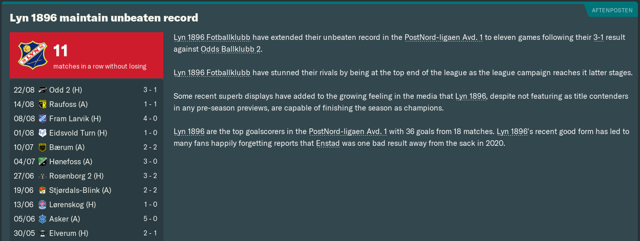
Task: Click the Raufoss team badge
Action: point(42,104)
